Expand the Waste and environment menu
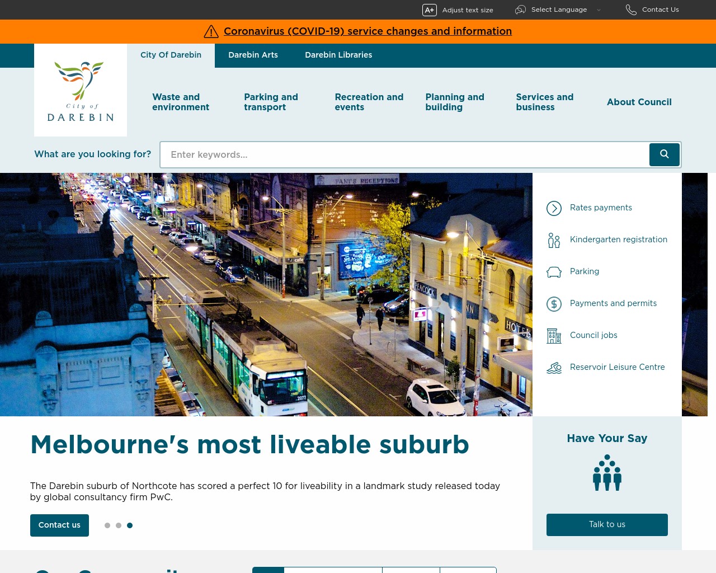The height and width of the screenshot is (573, 716). [181, 102]
